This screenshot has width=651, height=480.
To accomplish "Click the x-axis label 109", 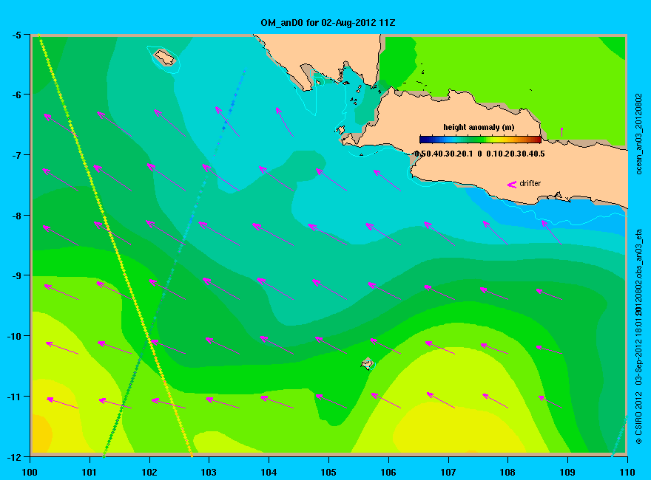I will point(567,472).
